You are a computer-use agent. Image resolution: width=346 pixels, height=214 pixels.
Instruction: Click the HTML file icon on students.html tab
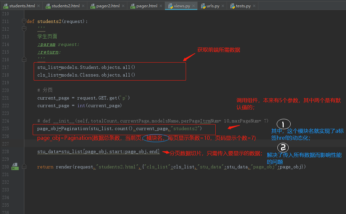pos(5,6)
